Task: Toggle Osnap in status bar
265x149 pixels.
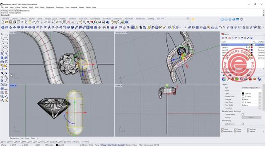Action: tap(104, 145)
